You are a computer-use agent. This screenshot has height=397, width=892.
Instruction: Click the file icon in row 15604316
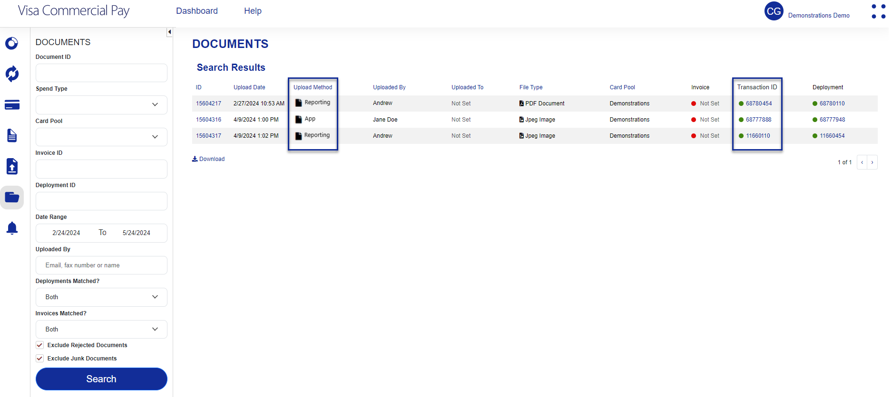coord(298,119)
